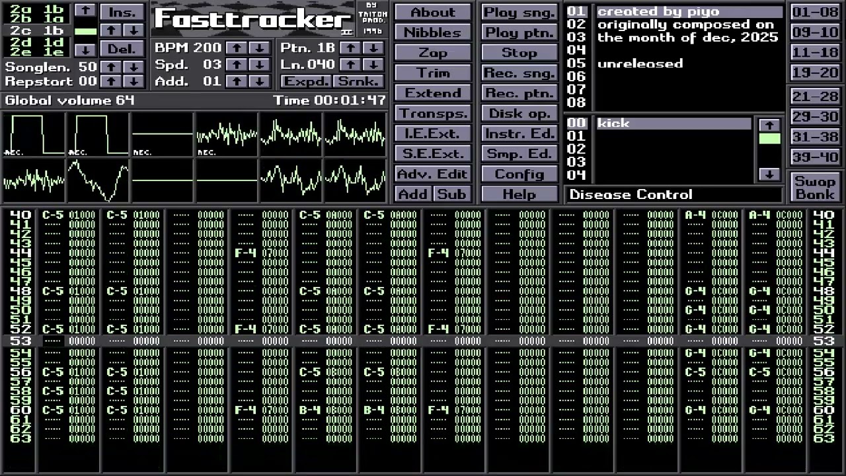
Task: Open the Config screen
Action: coord(519,174)
